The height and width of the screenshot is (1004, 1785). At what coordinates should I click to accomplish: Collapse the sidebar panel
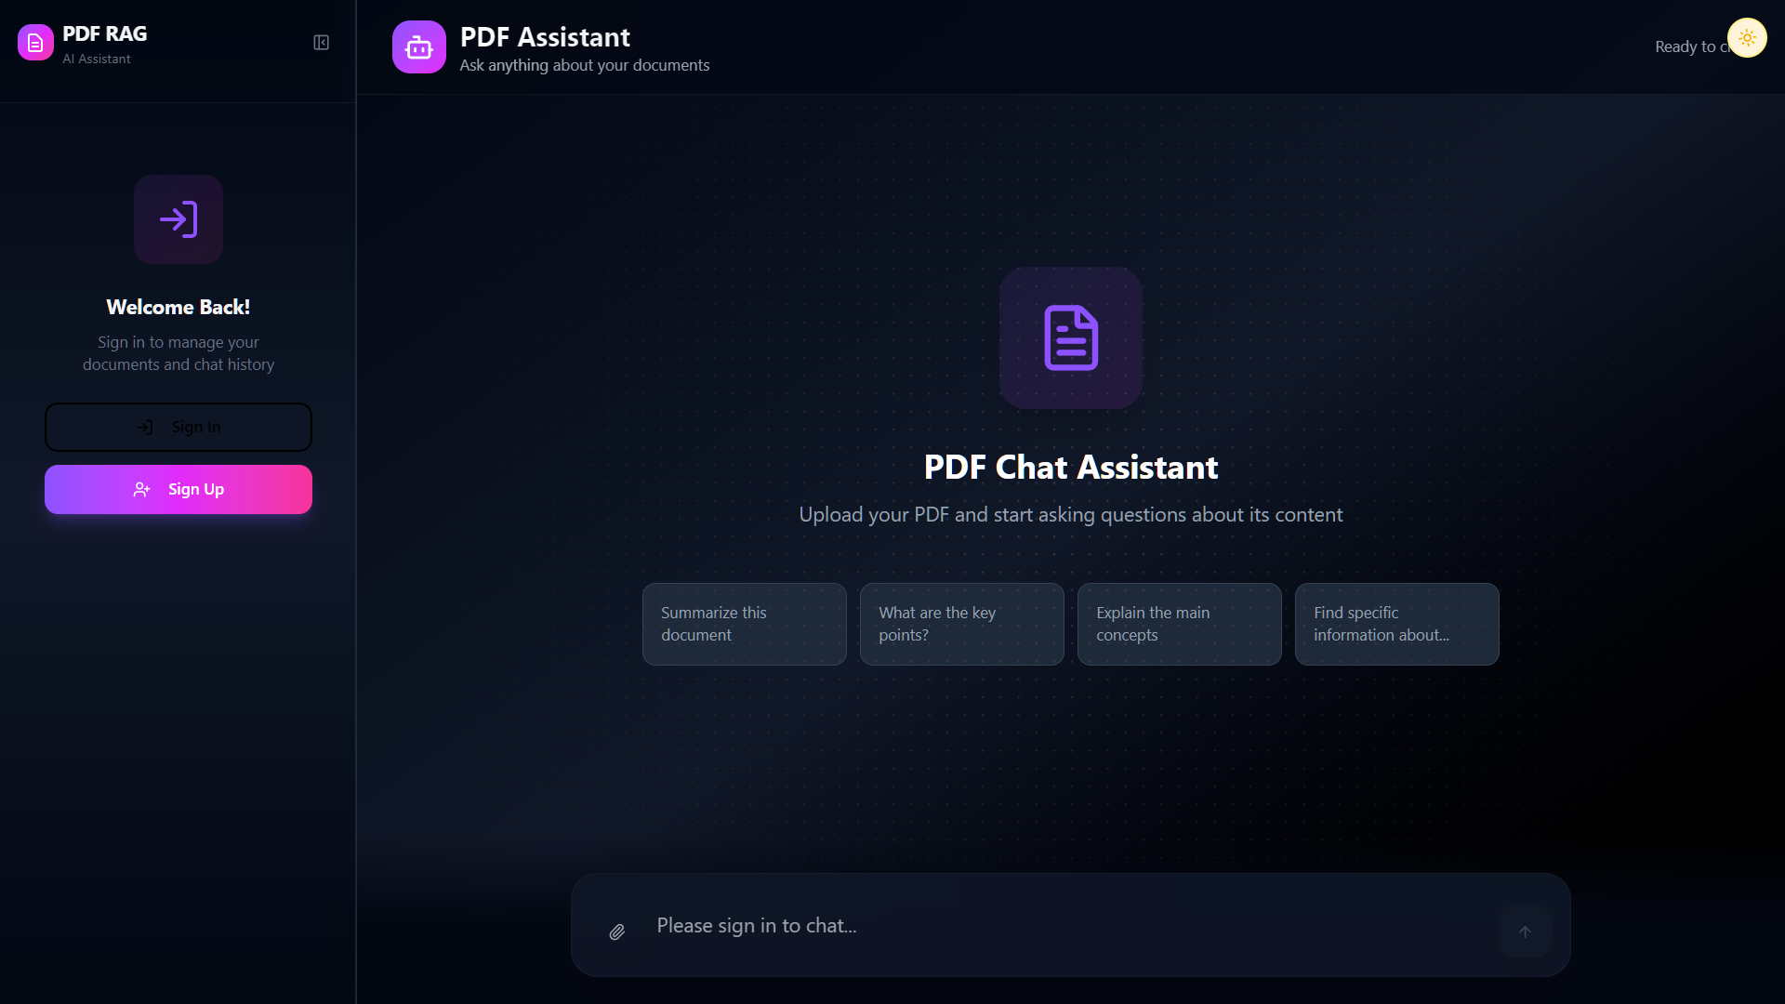(321, 43)
